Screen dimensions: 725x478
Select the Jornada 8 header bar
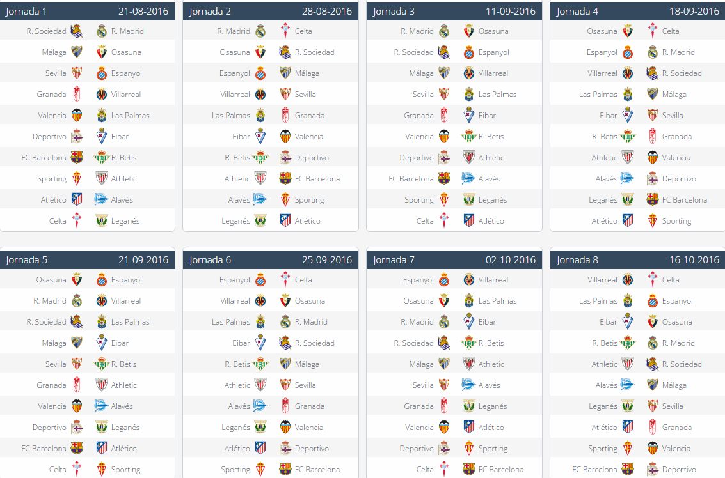tap(637, 260)
